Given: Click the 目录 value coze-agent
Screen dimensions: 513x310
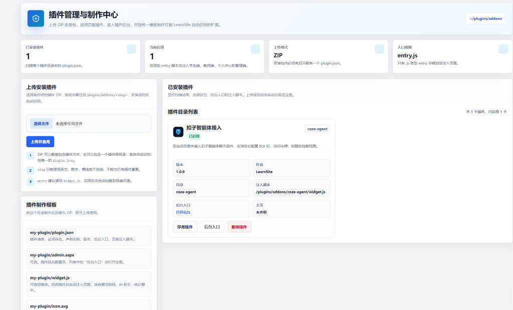Looking at the screenshot, I should [186, 192].
